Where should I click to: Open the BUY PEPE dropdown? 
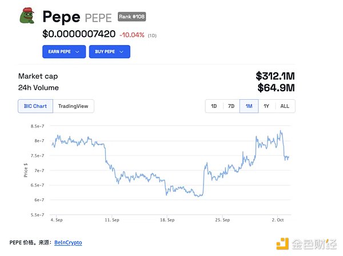point(109,52)
